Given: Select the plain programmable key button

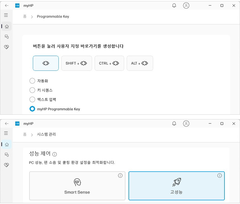Looking at the screenshot, I should click(x=46, y=63).
